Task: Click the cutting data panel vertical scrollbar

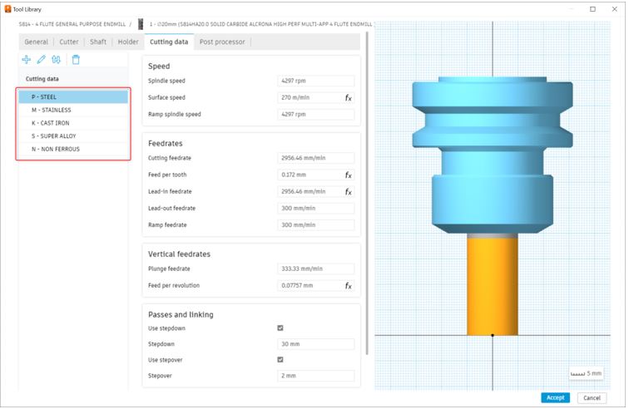Action: (367, 194)
